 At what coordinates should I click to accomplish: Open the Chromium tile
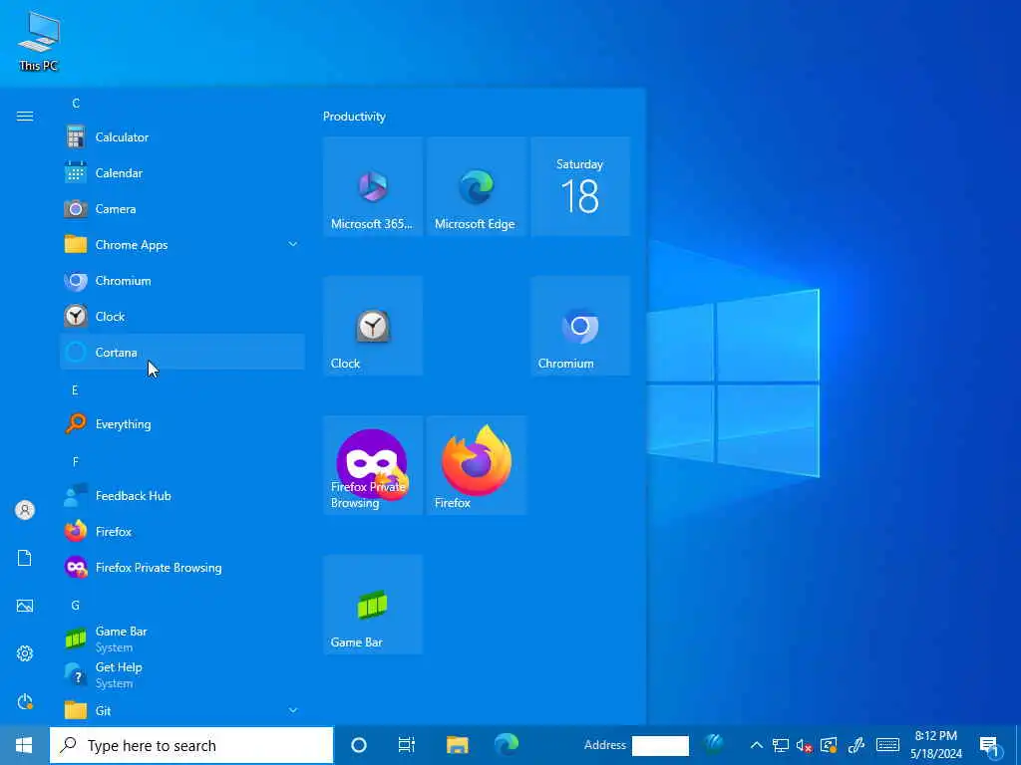pyautogui.click(x=580, y=326)
